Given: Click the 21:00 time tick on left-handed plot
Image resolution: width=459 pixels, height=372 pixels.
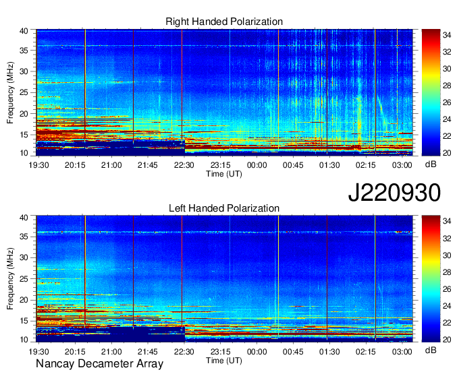Looking at the screenshot, I should (x=111, y=352).
